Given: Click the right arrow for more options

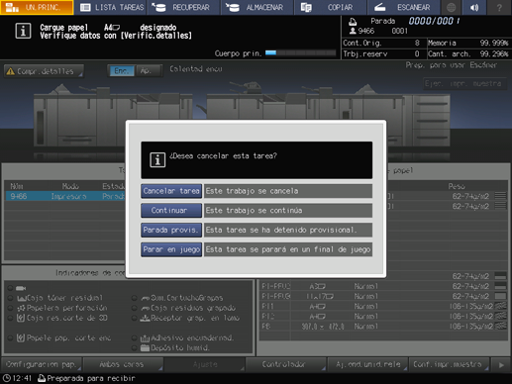Looking at the screenshot, I should pyautogui.click(x=501, y=365).
